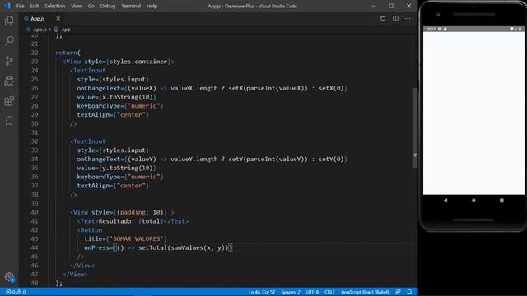Click 'Resultado:' text on line 41
Image resolution: width=527 pixels, height=296 pixels.
[x=117, y=221]
